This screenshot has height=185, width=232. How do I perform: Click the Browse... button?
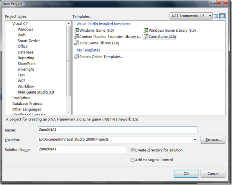[x=213, y=140]
